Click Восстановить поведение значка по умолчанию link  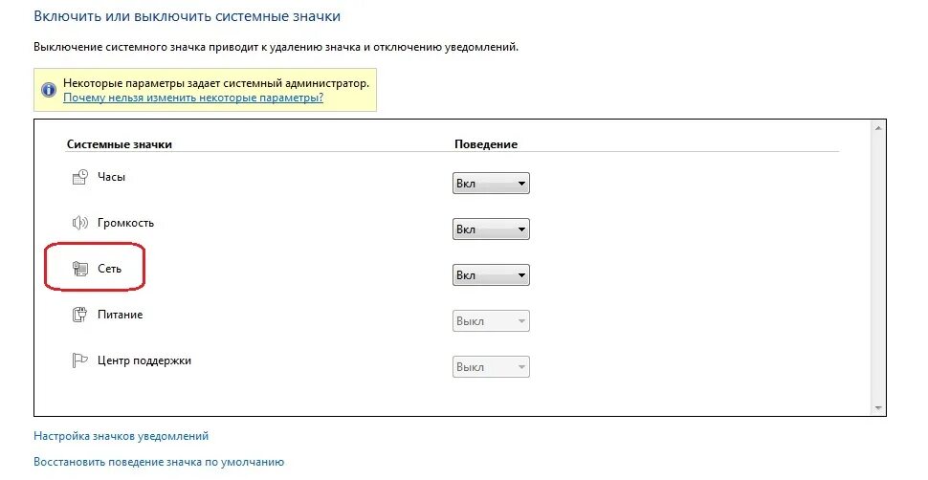point(159,462)
